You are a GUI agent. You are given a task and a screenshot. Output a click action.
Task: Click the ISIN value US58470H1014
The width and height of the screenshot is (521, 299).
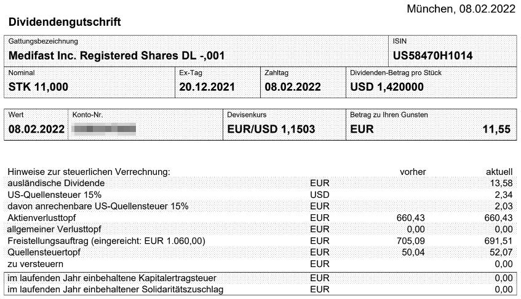click(432, 55)
